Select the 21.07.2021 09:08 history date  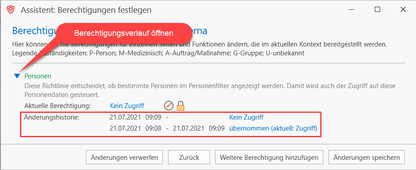(x=135, y=129)
